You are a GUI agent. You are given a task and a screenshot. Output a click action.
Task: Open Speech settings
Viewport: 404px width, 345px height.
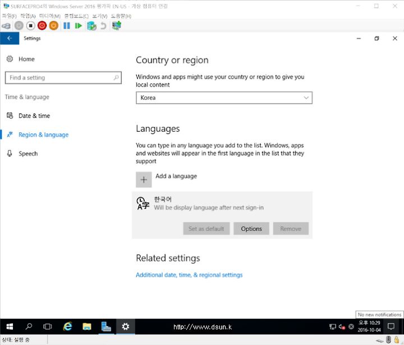(22, 154)
